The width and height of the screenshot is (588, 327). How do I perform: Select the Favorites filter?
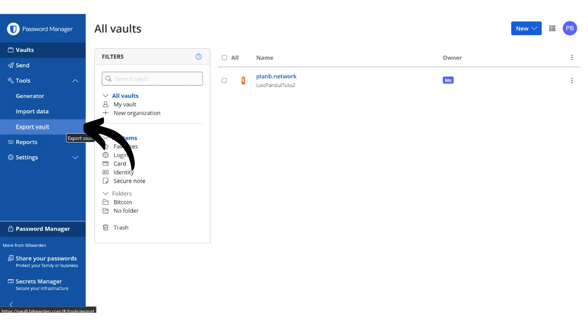coord(125,146)
